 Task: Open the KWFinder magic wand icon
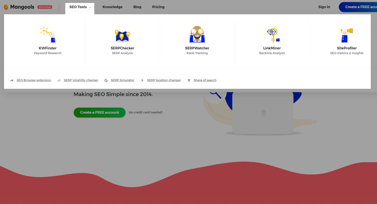point(48,34)
